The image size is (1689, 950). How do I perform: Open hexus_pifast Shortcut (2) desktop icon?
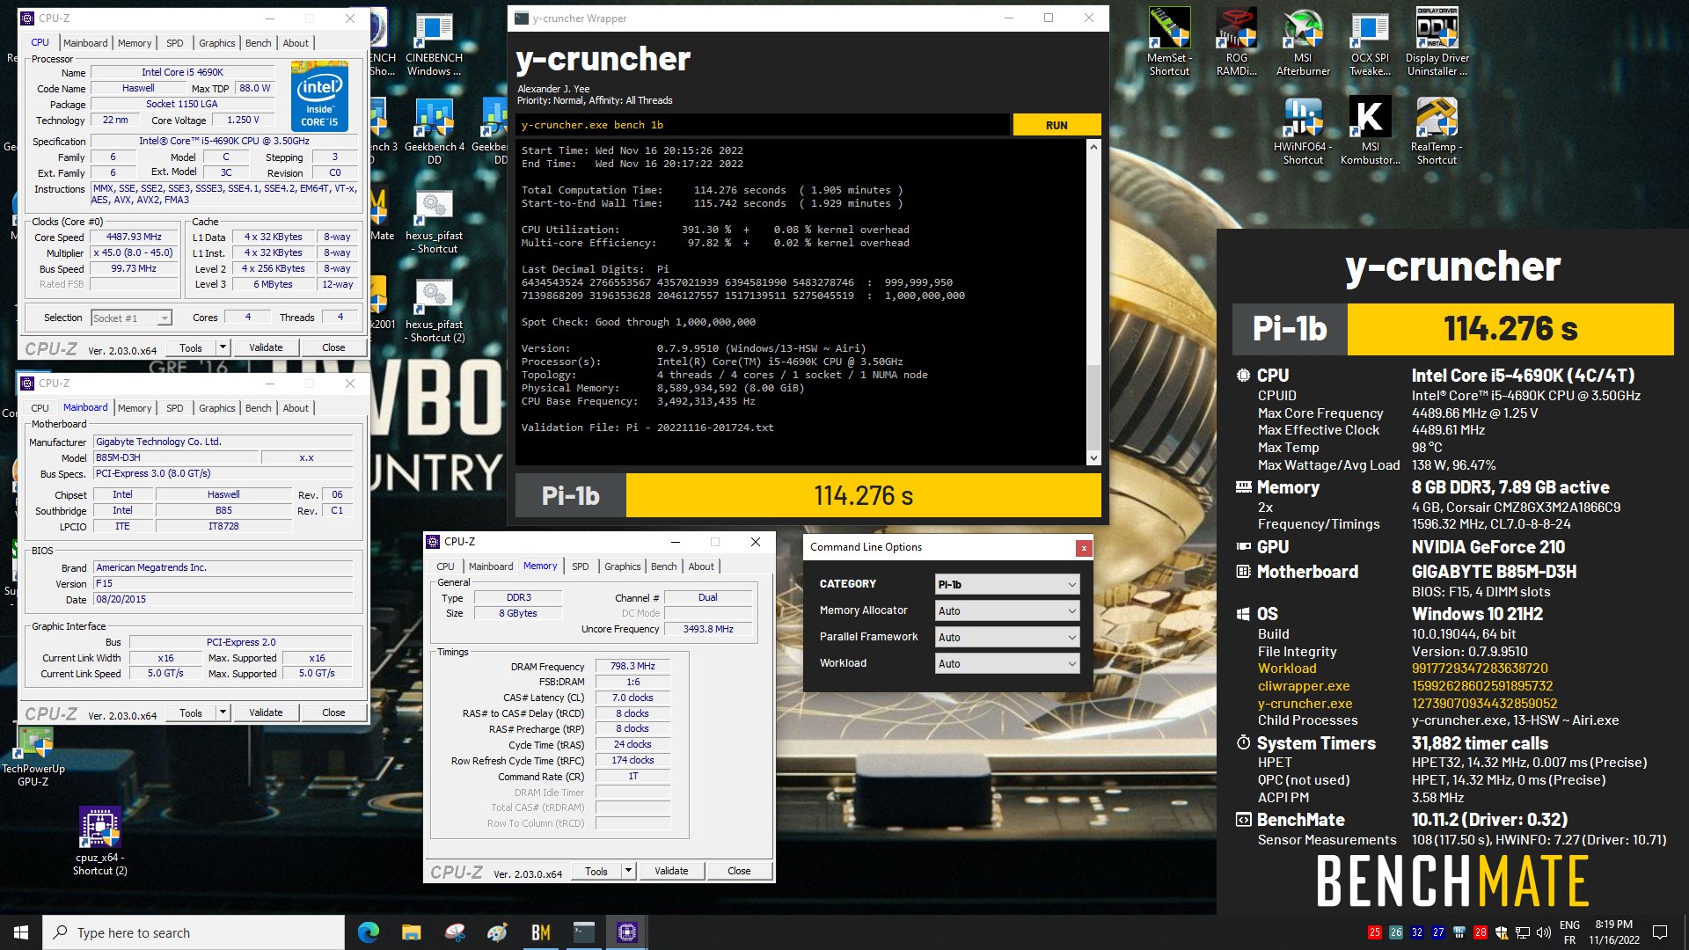click(434, 311)
